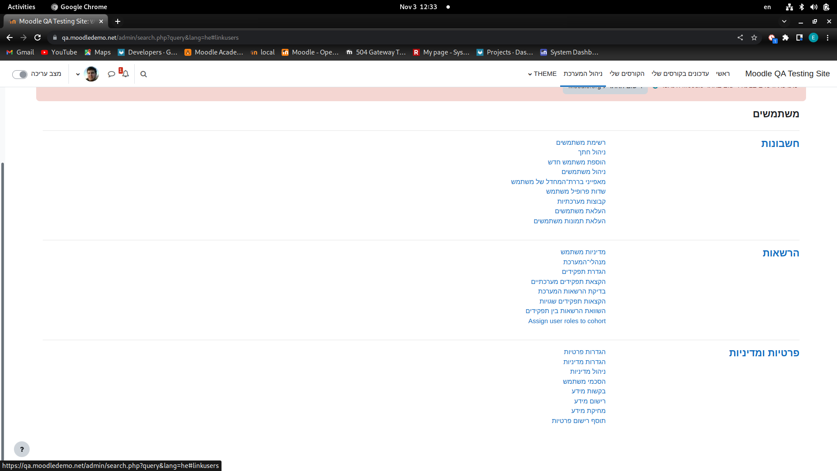Open Developers bookmark
Screen dimensions: 837x471
(x=147, y=52)
